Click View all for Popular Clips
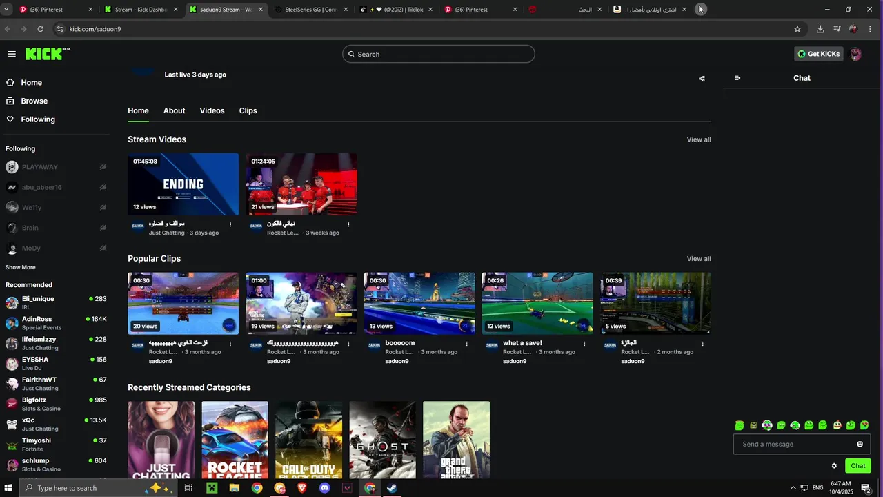The image size is (883, 497). click(x=698, y=259)
